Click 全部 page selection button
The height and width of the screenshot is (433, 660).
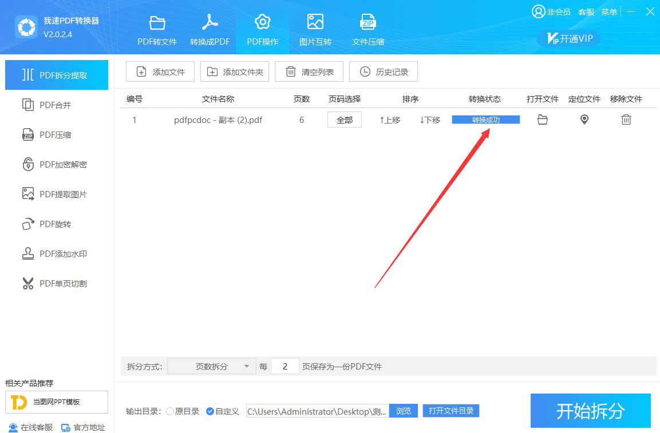[345, 120]
